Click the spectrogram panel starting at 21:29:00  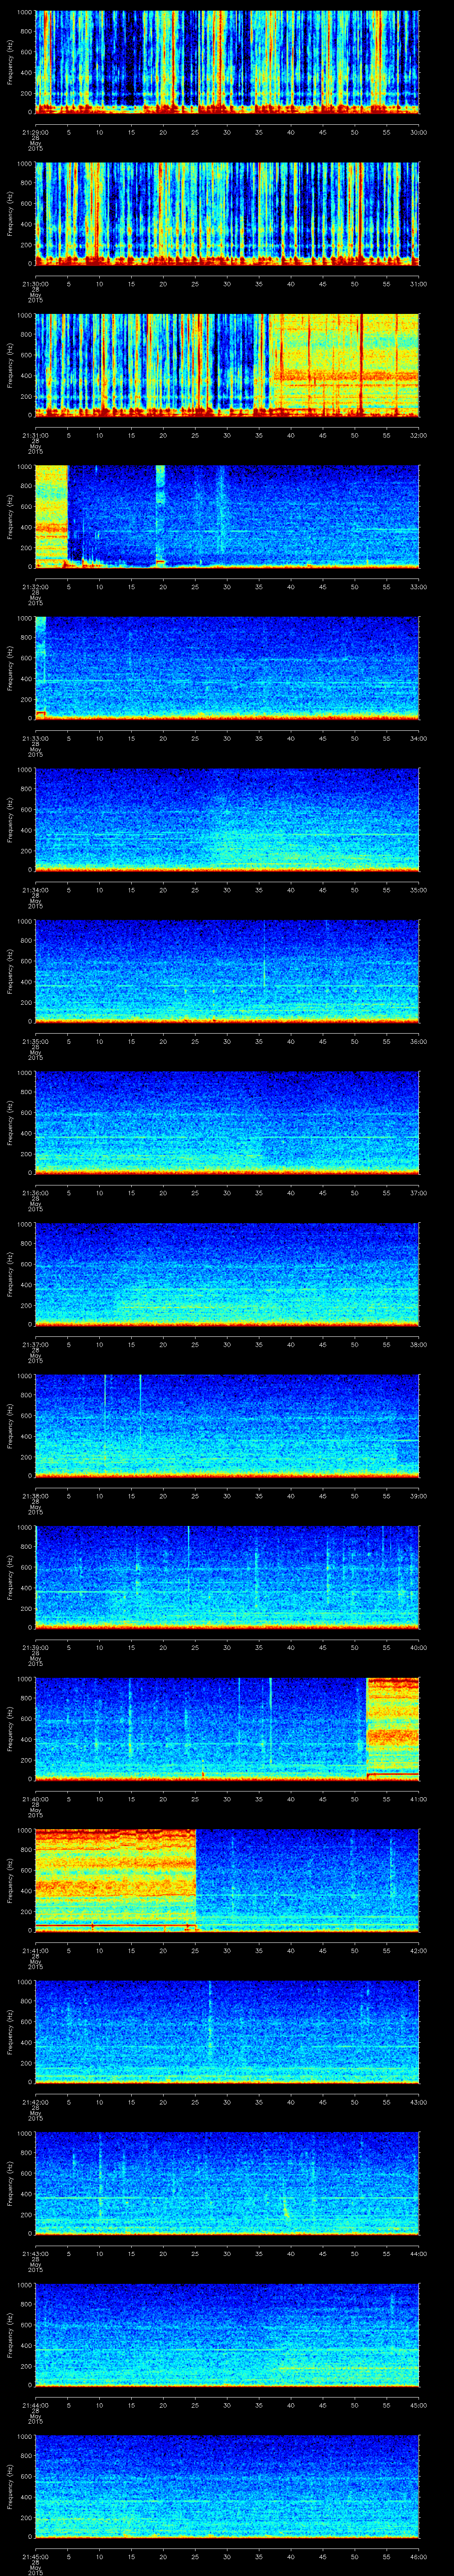click(x=227, y=62)
